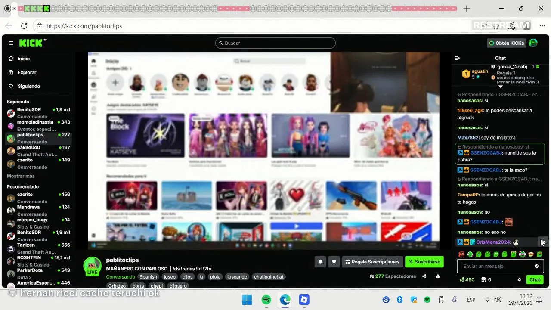Open a new browser tab
Viewport: 551px width, 310px height.
pos(467,9)
